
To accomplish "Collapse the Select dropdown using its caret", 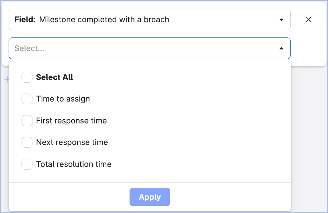I will point(281,48).
